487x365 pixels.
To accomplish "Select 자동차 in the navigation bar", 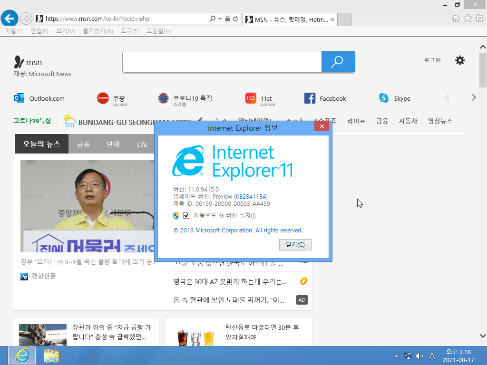I will pyautogui.click(x=408, y=121).
